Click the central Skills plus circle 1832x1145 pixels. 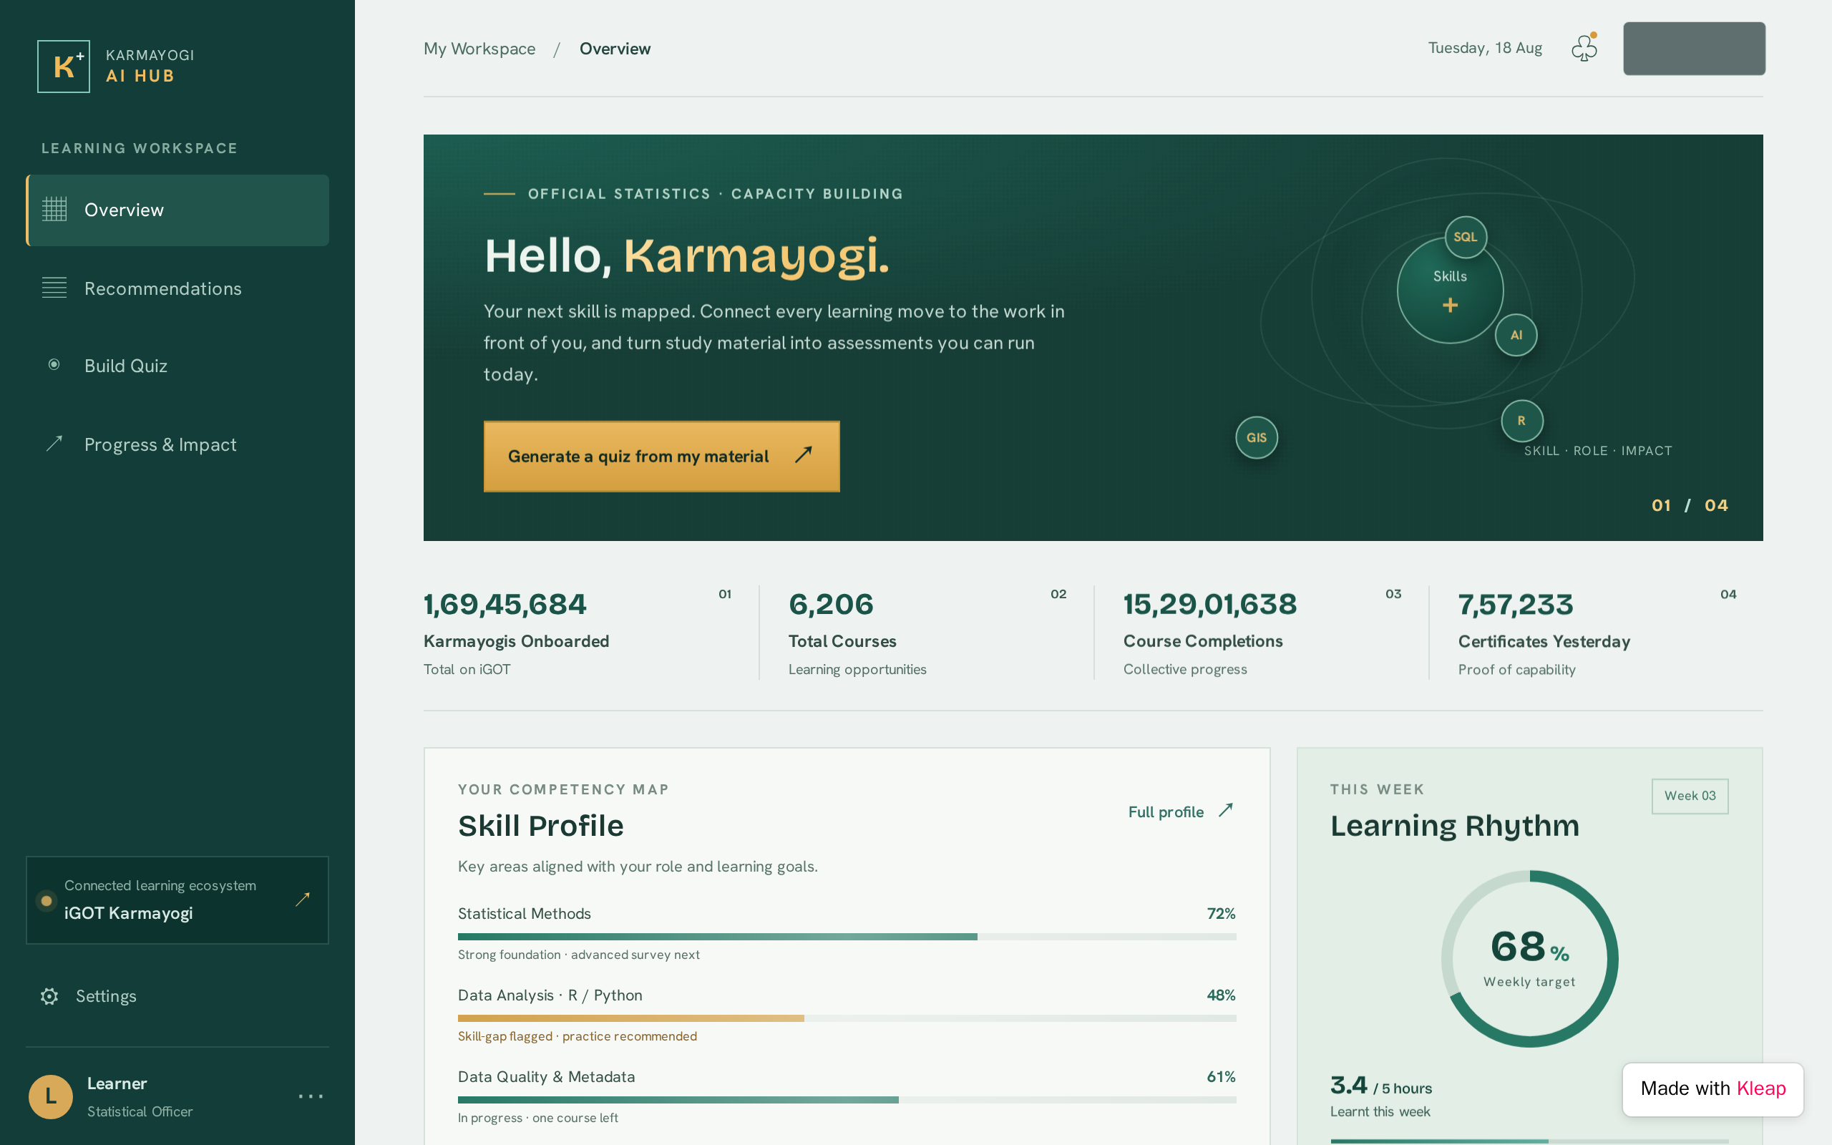1450,291
